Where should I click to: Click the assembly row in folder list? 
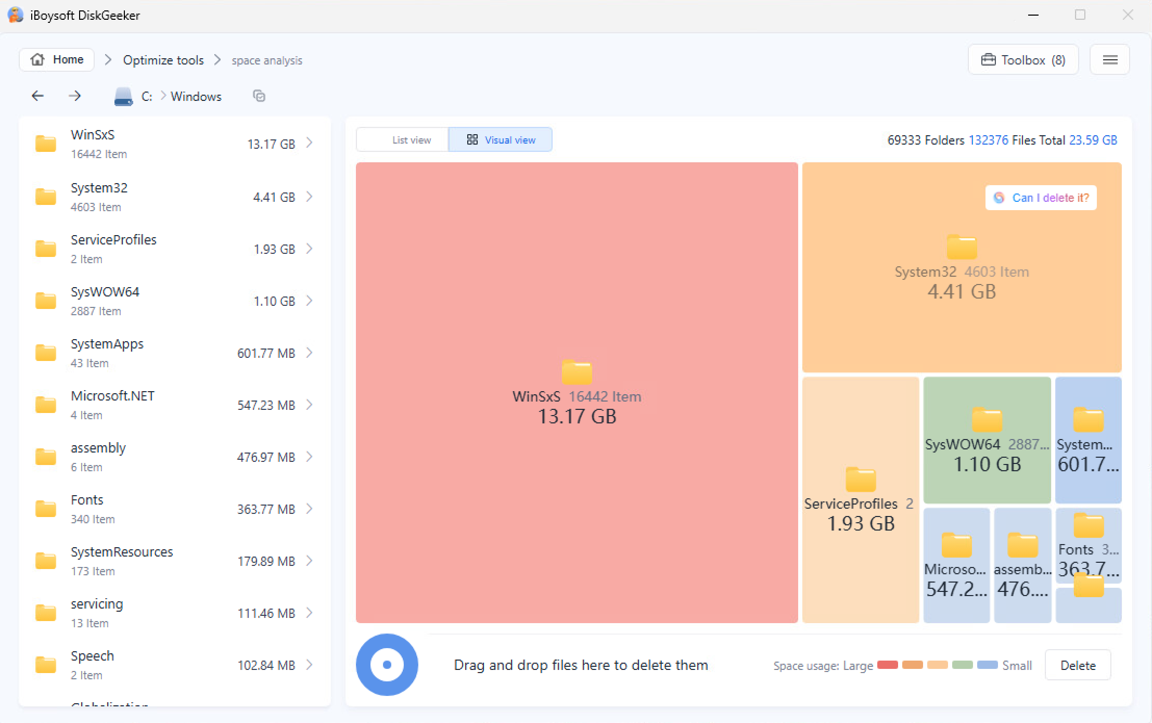(175, 457)
